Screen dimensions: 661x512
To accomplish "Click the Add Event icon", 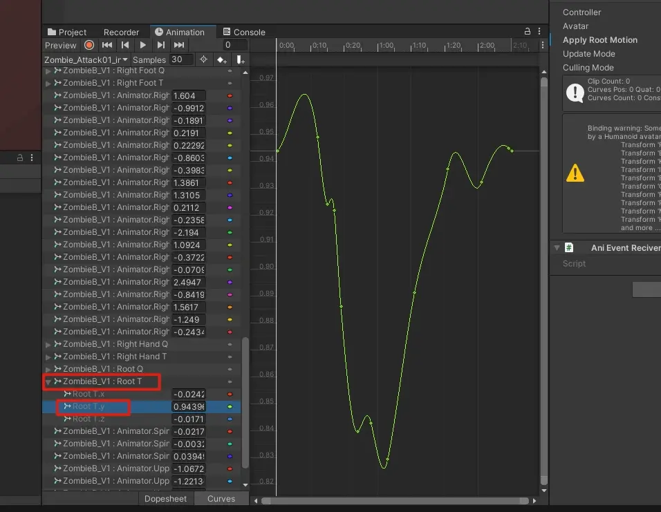I will coord(241,60).
